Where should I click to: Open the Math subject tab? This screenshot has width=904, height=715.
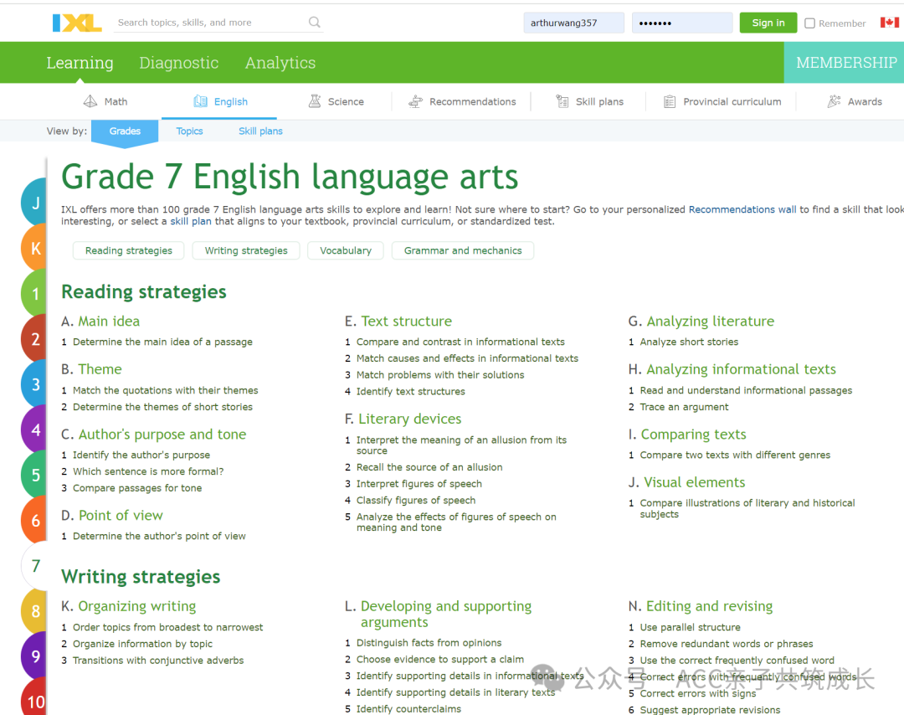pos(105,101)
